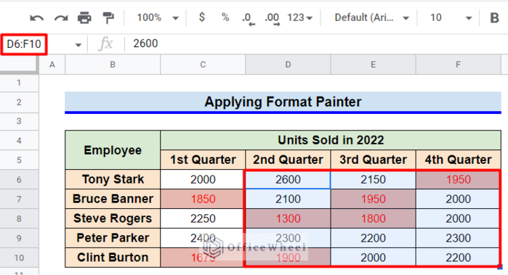Format as currency with dollar icon
This screenshot has width=508, height=275.
click(x=201, y=17)
